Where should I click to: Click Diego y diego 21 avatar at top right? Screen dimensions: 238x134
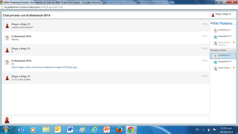[x=213, y=15]
